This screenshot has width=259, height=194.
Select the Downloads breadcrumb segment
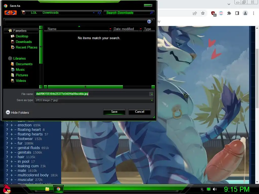coord(51,13)
